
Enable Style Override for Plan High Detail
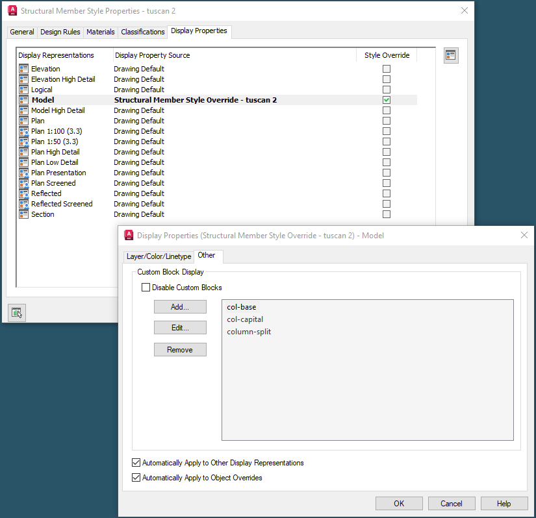(x=387, y=151)
